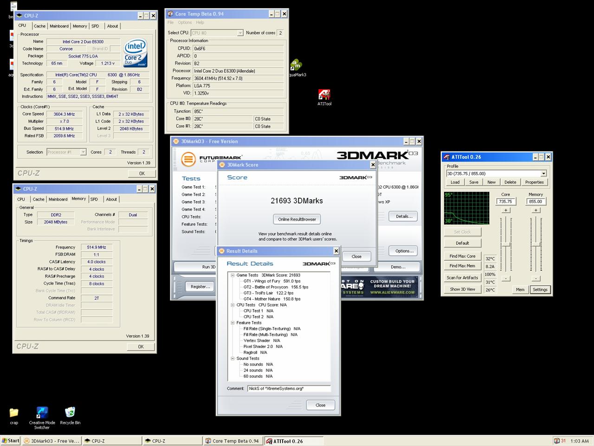
Task: Click Show 3D View button
Action: click(462, 289)
